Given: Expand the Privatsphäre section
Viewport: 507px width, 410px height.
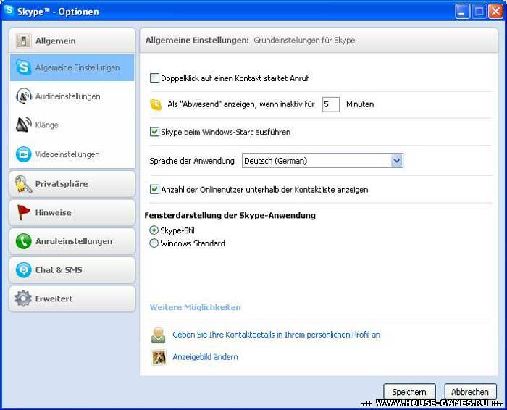Looking at the screenshot, I should [x=72, y=184].
